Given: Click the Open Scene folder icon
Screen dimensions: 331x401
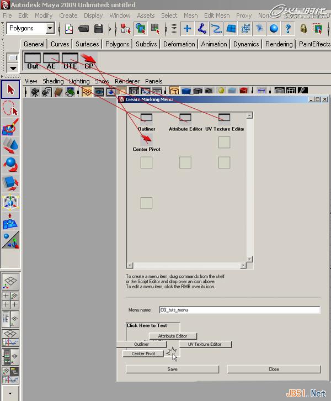Looking at the screenshot, I should coord(83,29).
